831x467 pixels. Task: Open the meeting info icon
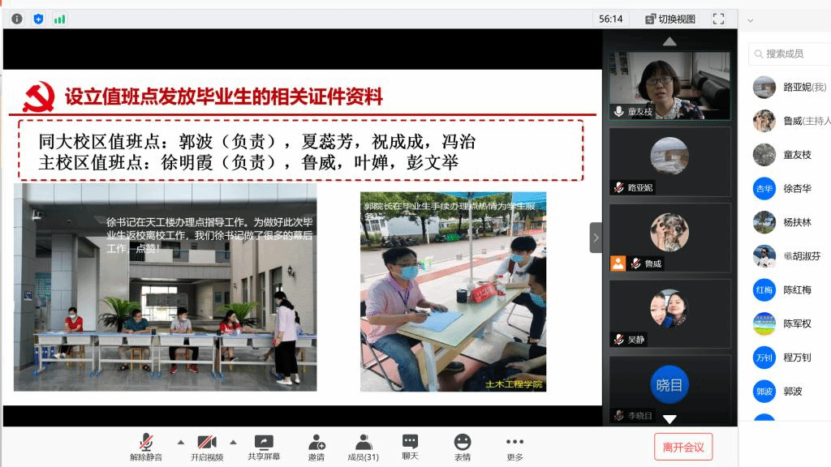point(17,18)
